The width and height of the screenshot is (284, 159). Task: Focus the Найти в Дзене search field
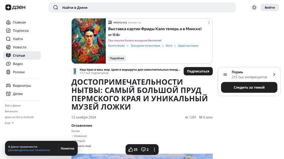142,7
